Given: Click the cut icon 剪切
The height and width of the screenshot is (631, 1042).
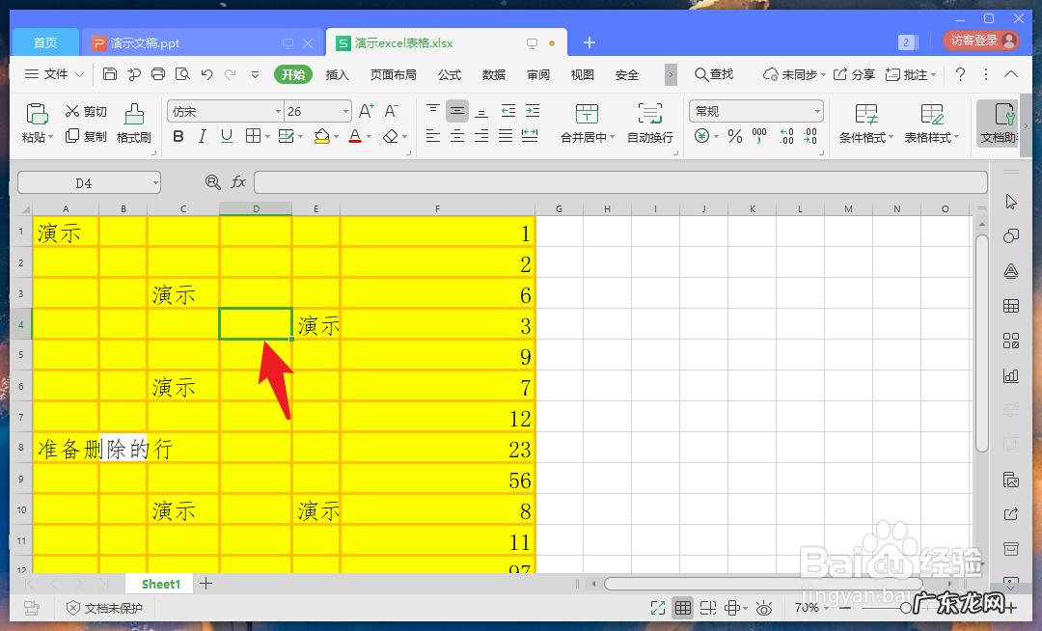Looking at the screenshot, I should 85,110.
